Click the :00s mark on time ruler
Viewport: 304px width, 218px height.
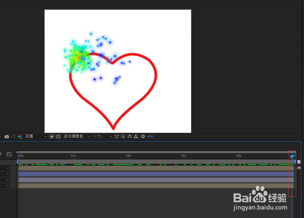pyautogui.click(x=20, y=156)
